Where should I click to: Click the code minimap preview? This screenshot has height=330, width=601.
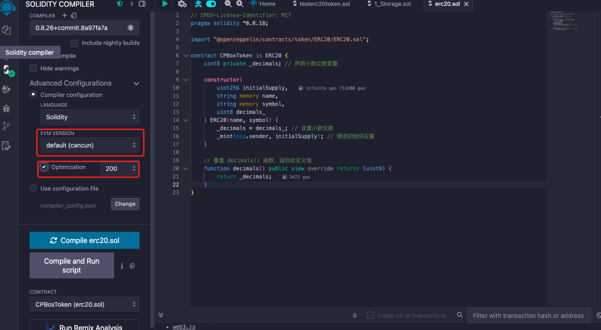(565, 21)
